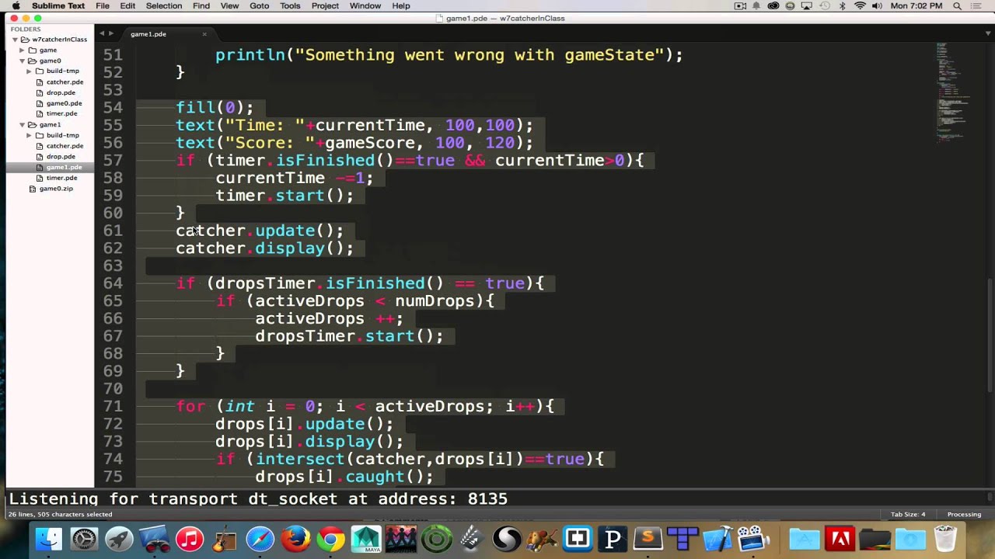This screenshot has width=995, height=559.
Task: Open Time Machine menu bar icon
Action: 825,6
